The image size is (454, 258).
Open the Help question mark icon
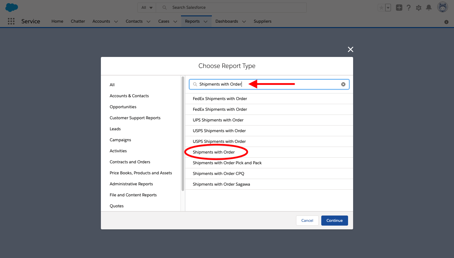pyautogui.click(x=409, y=8)
